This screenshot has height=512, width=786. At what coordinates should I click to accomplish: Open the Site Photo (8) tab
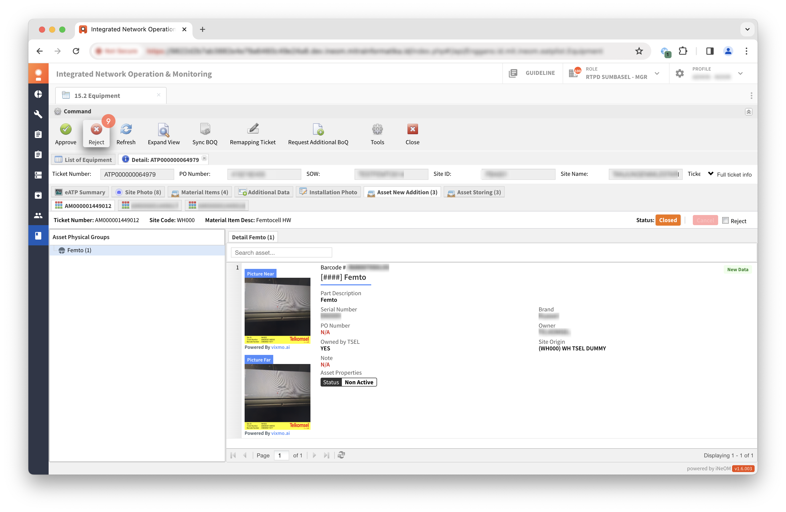click(138, 192)
